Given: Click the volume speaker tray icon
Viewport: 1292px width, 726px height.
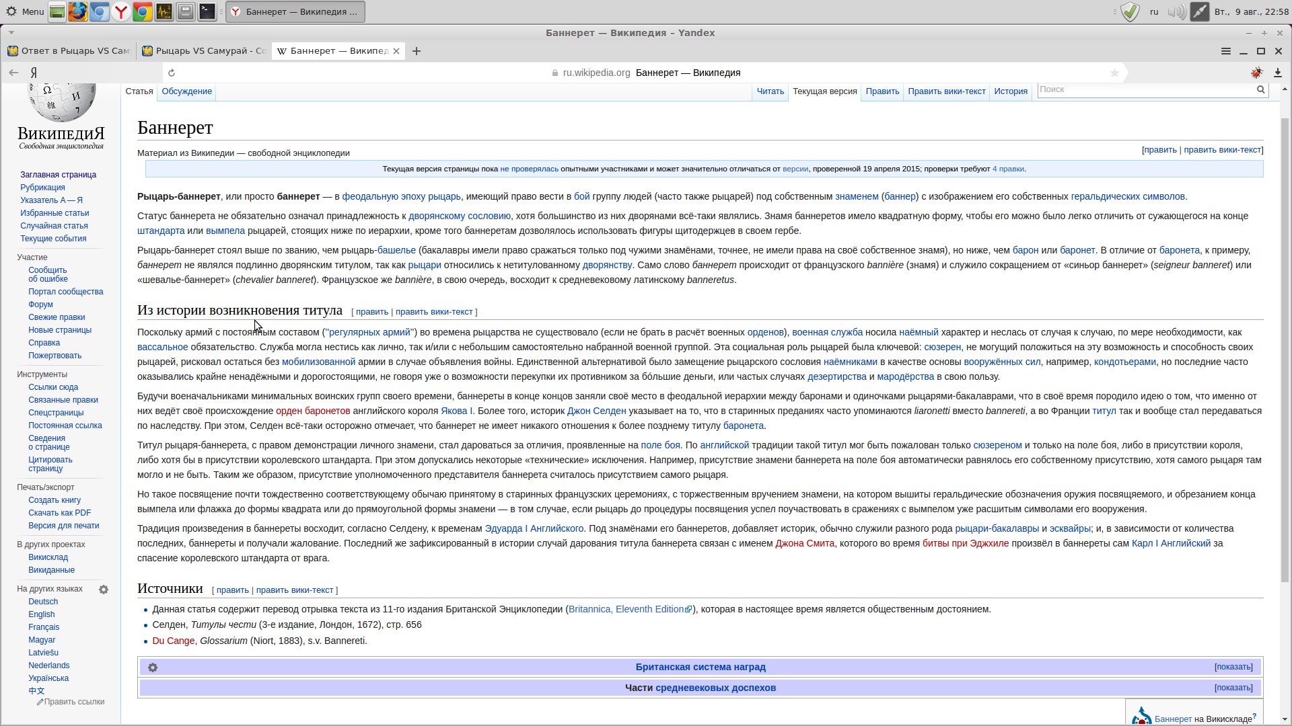Looking at the screenshot, I should point(1176,11).
